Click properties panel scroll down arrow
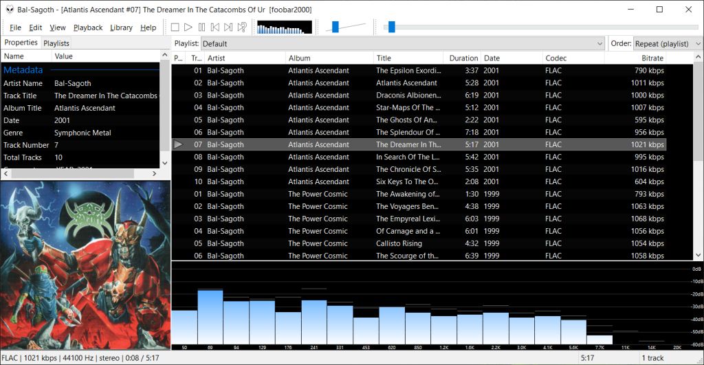The image size is (704, 365). click(x=164, y=163)
